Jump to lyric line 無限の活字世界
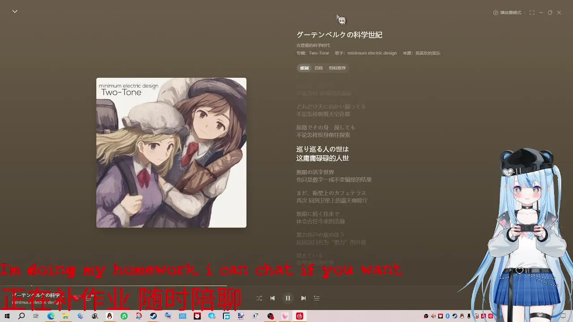Viewport: 573px width, 322px height. [x=315, y=172]
